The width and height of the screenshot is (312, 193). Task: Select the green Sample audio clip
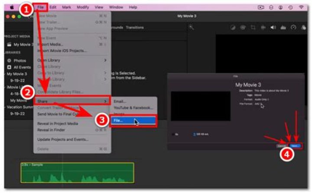click(78, 173)
